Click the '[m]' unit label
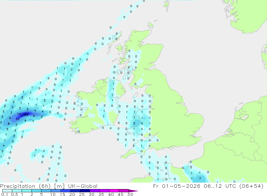The width and height of the screenshot is (267, 196). [x=59, y=186]
